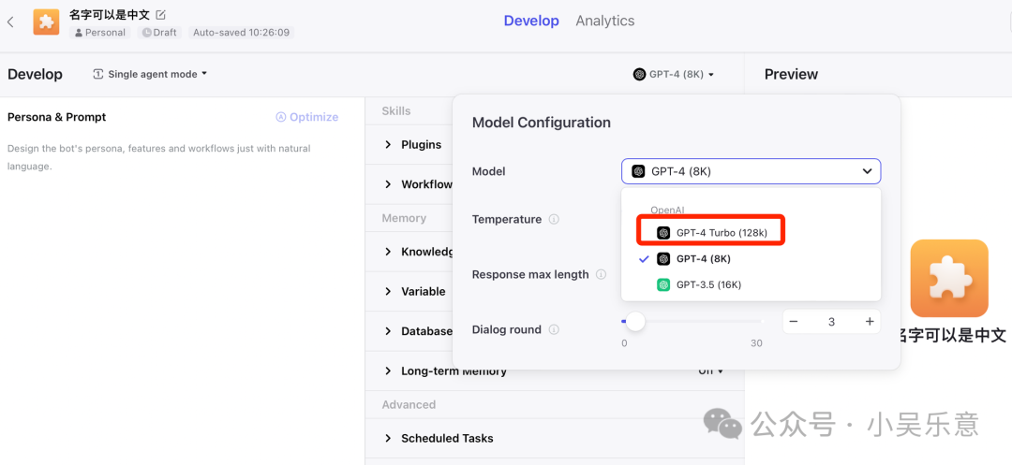Switch to the Develop tab
Image resolution: width=1012 pixels, height=465 pixels.
tap(531, 21)
